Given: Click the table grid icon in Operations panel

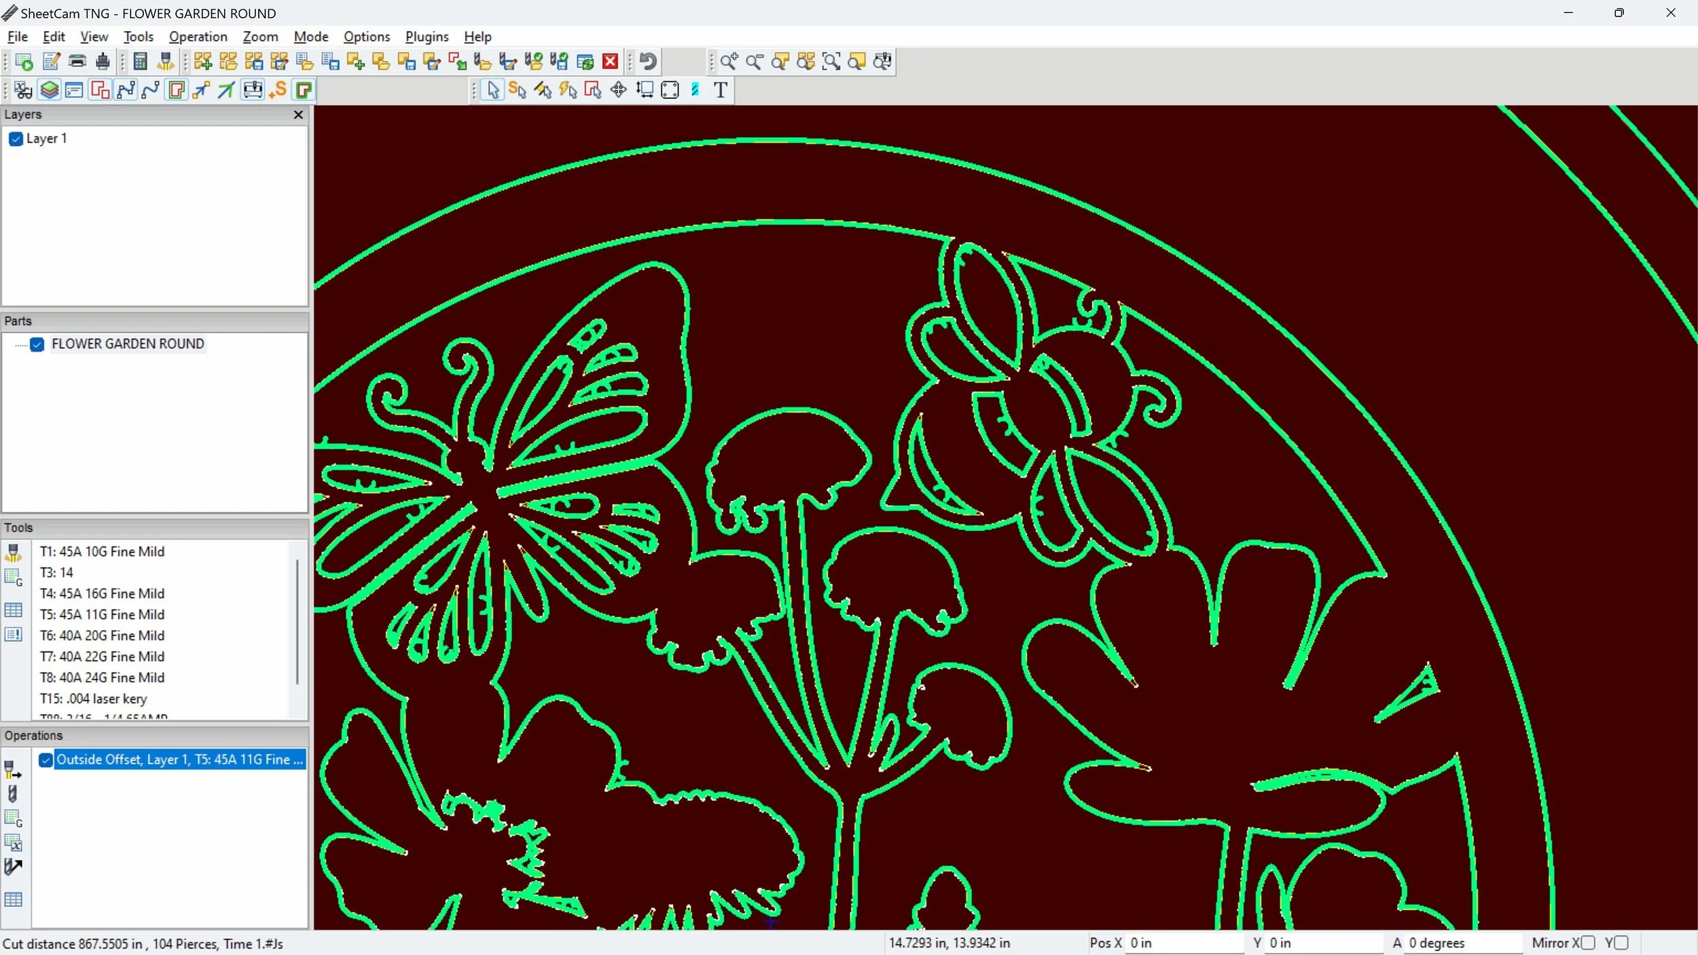Looking at the screenshot, I should 14,899.
